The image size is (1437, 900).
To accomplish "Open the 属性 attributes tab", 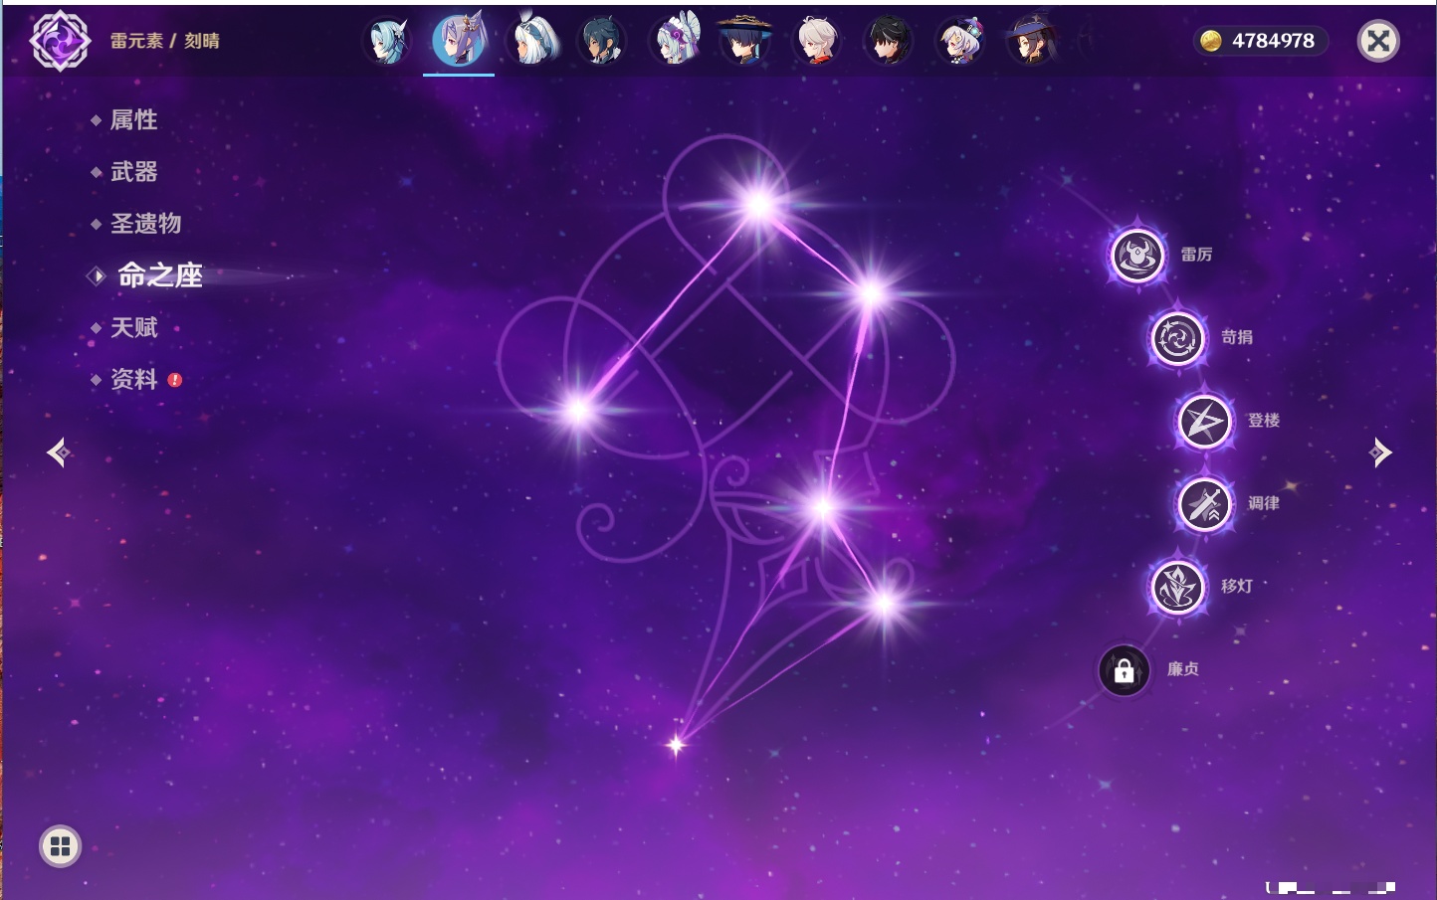I will [133, 120].
